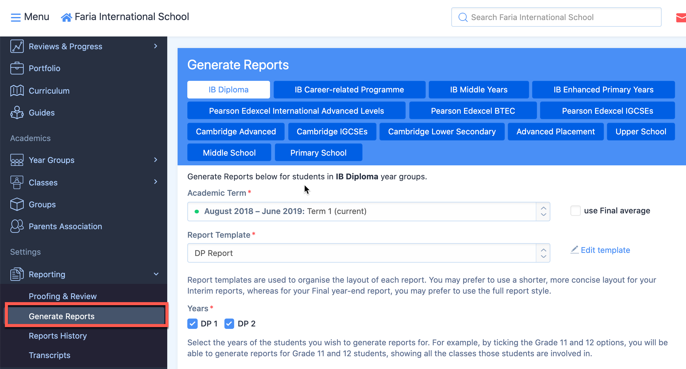686x369 pixels.
Task: Open Transcripts in sidebar
Action: (50, 355)
